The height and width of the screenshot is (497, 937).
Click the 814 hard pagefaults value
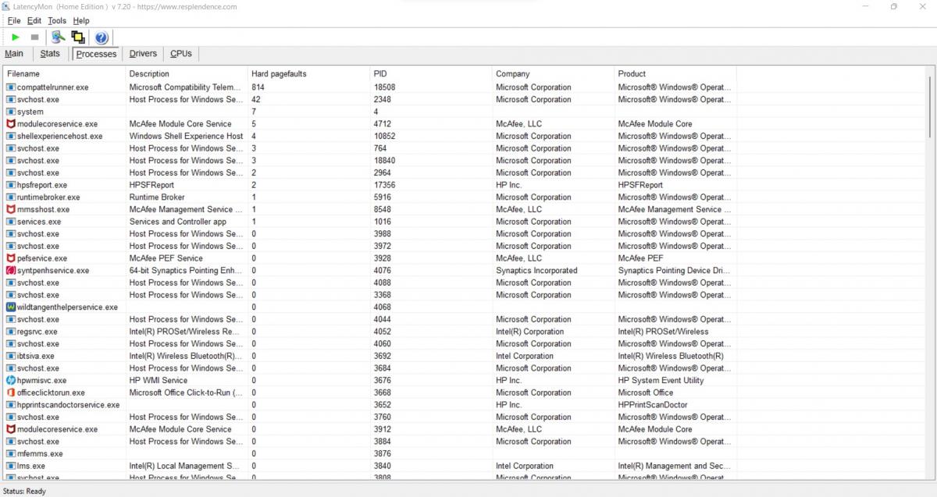[x=258, y=87]
